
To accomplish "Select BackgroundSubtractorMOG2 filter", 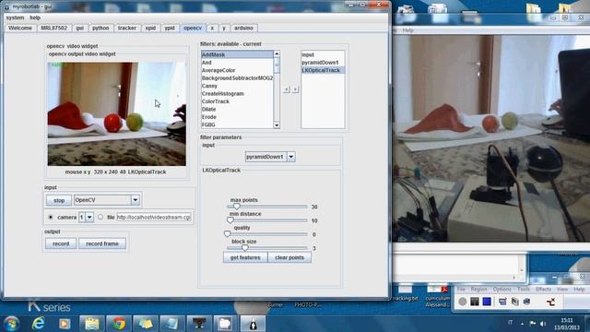I will (238, 77).
